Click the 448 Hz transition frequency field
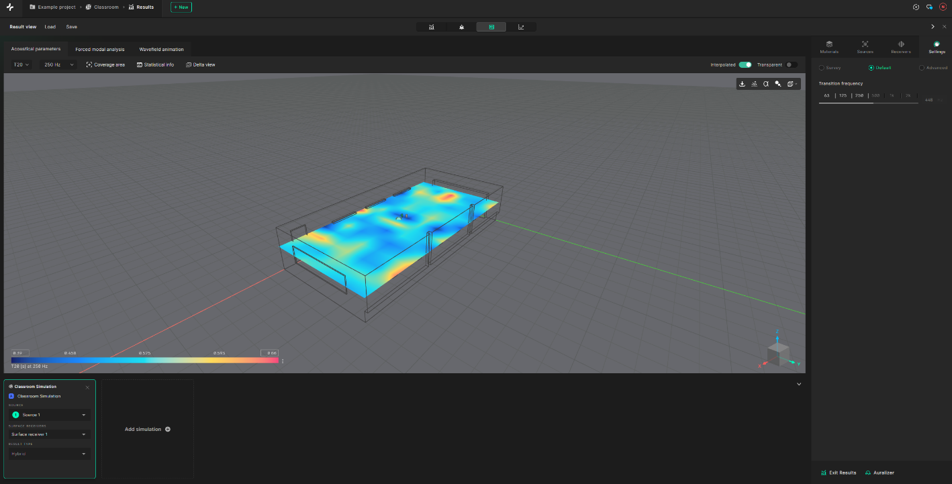The width and height of the screenshot is (952, 484). pos(933,99)
